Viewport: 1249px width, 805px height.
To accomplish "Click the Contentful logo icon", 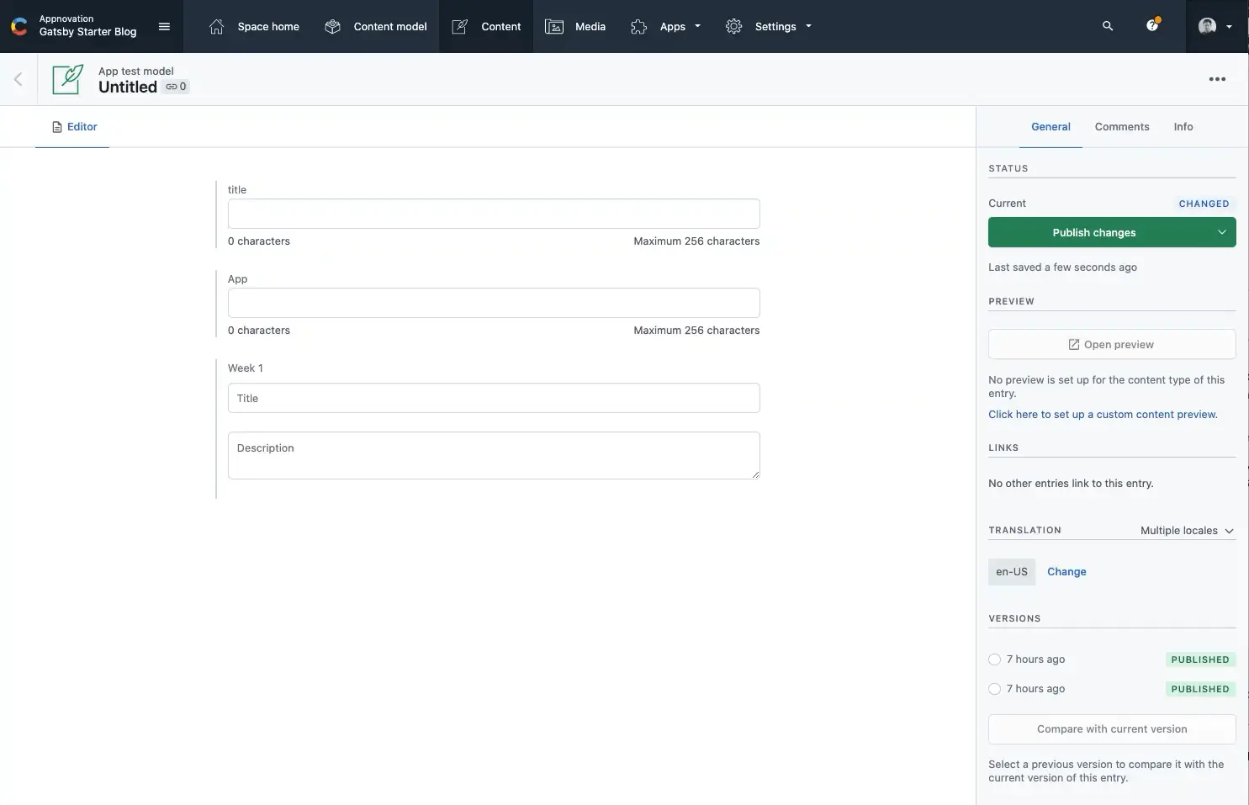I will [x=19, y=26].
